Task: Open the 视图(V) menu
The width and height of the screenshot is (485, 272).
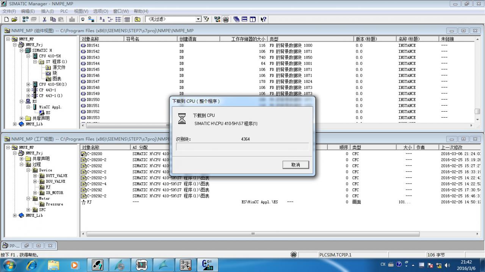Action: pos(81,11)
